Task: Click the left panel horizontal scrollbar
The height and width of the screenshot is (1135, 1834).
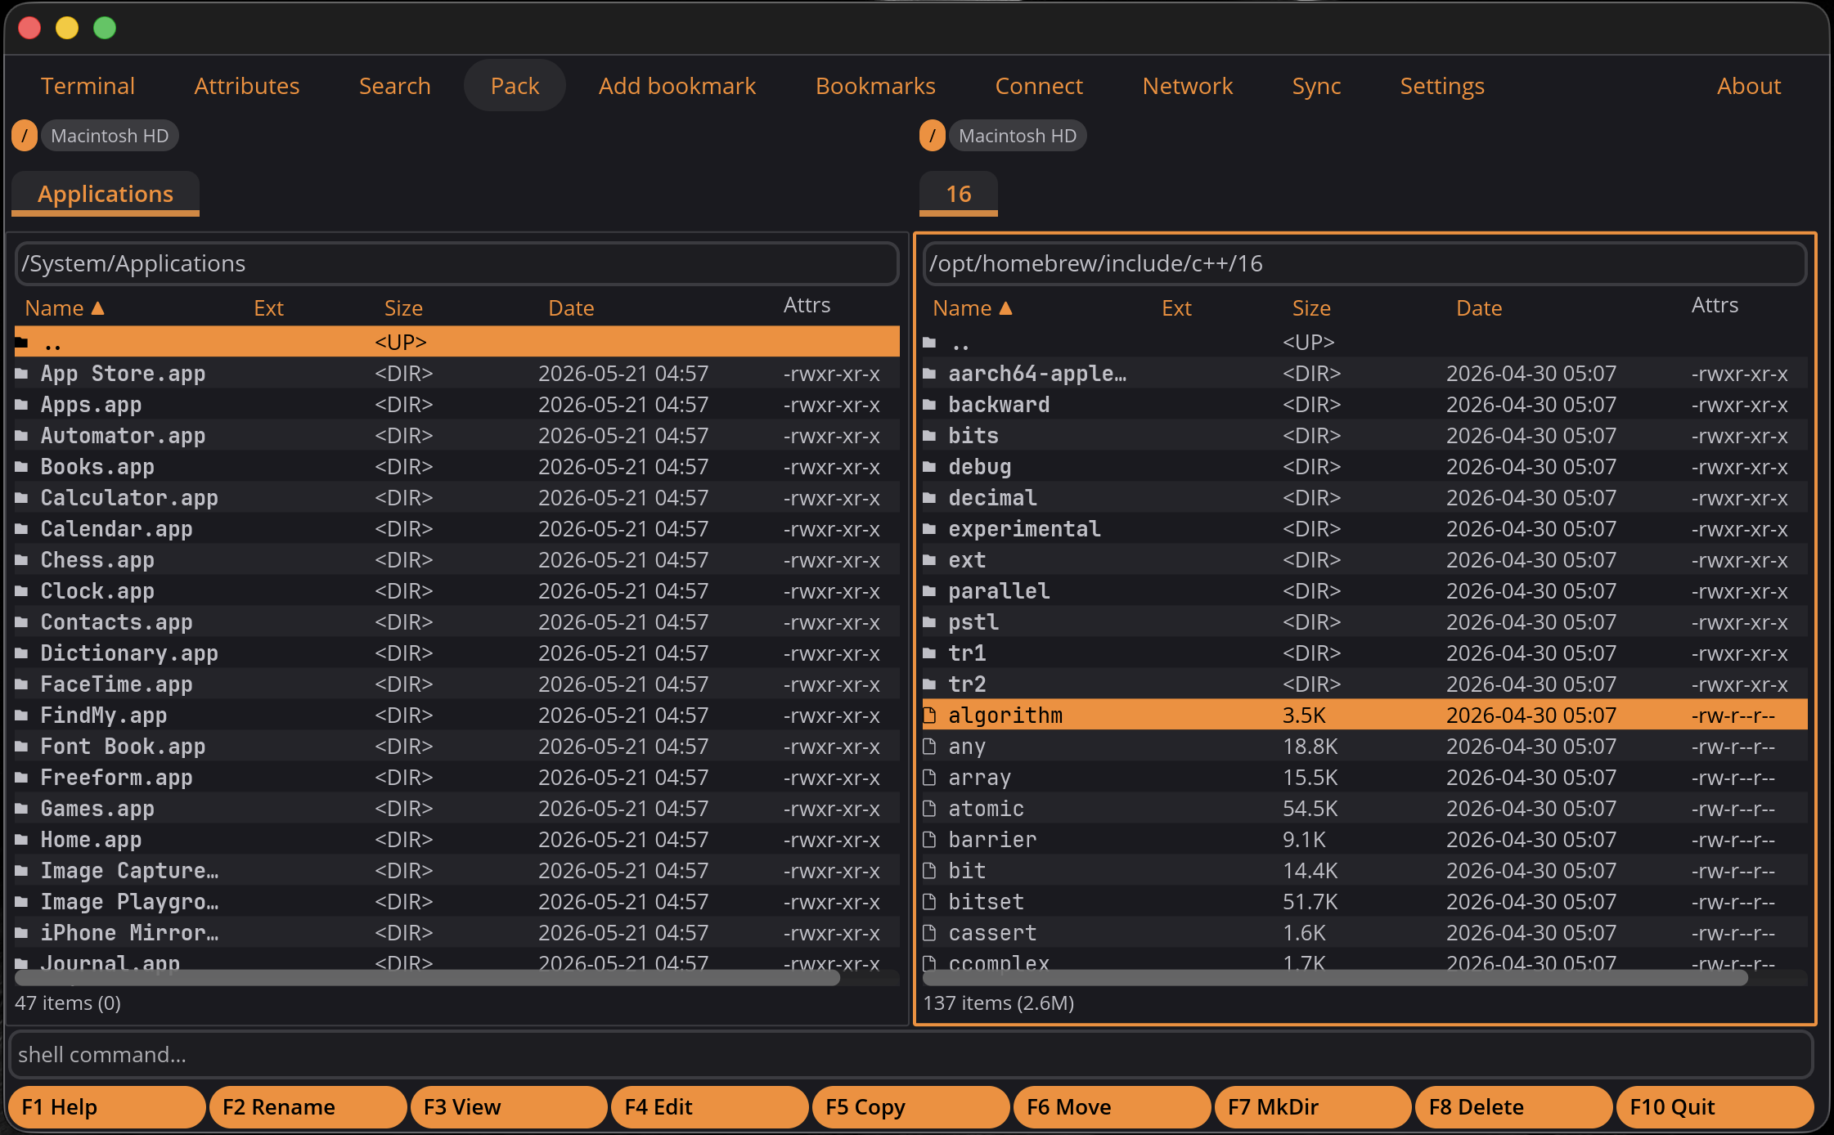Action: [427, 978]
